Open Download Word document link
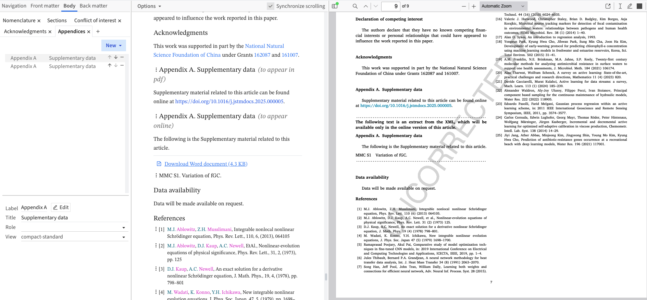647x300 pixels. pyautogui.click(x=206, y=164)
